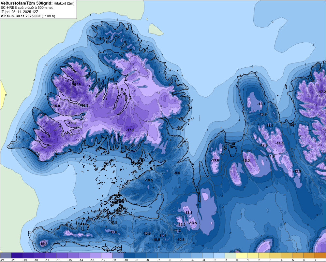Click the '7' legend scale label
This screenshot has width=326, height=262.
[x=315, y=260]
